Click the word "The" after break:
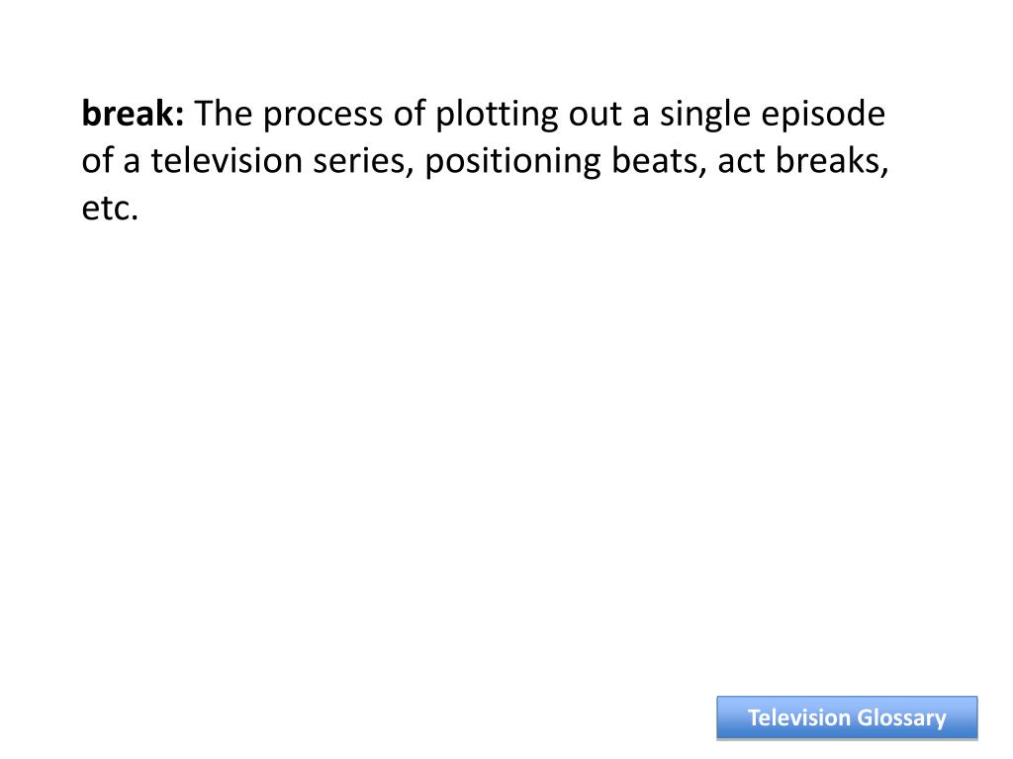 click(x=224, y=114)
